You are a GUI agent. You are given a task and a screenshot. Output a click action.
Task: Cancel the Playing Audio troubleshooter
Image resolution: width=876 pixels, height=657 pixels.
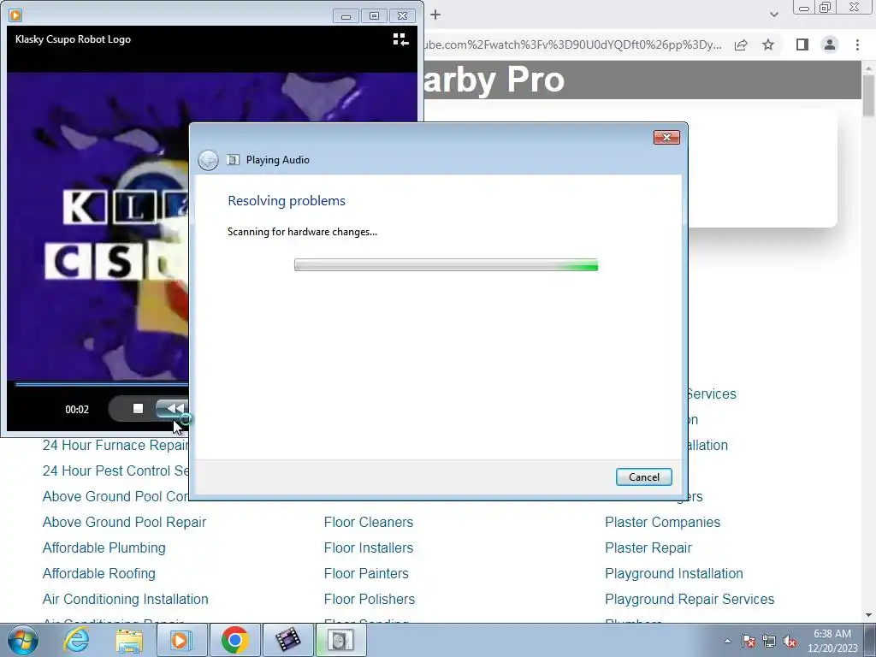point(643,476)
